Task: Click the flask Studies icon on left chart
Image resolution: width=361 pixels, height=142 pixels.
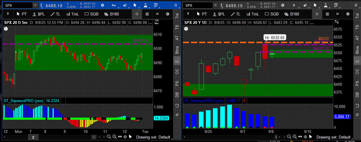Action: pos(145,5)
